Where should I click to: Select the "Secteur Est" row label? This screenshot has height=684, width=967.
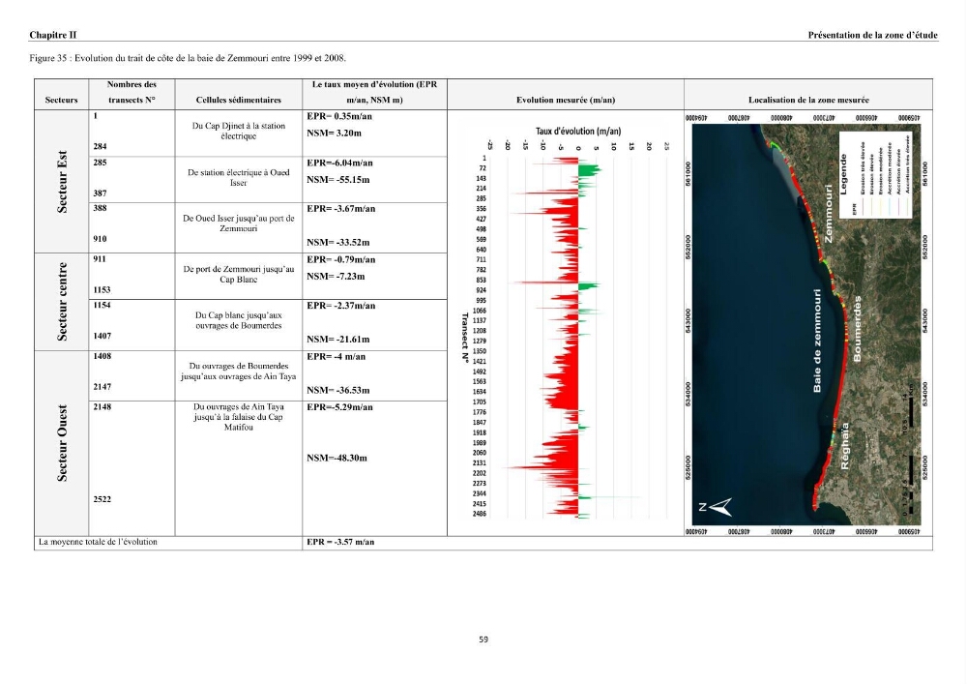click(62, 182)
